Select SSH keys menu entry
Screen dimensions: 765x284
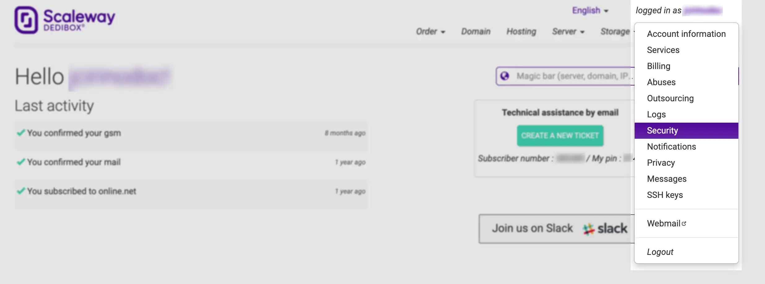(x=665, y=195)
